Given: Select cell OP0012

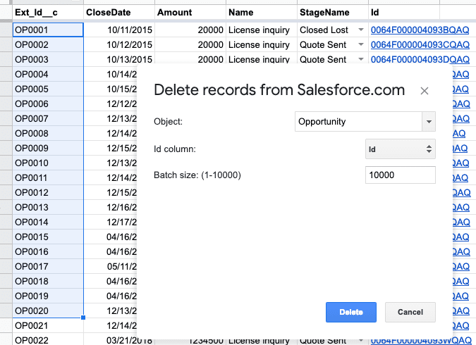Looking at the screenshot, I should point(48,192).
